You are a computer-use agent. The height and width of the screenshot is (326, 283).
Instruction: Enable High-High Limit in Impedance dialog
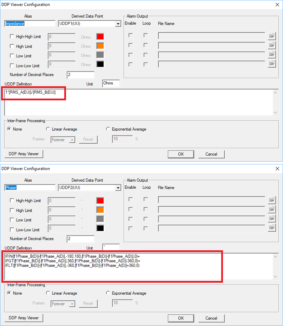[12, 36]
